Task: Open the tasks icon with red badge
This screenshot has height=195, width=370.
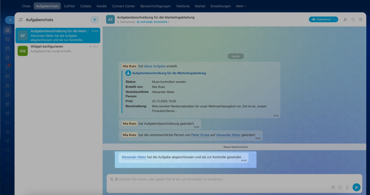Action: click(x=8, y=67)
